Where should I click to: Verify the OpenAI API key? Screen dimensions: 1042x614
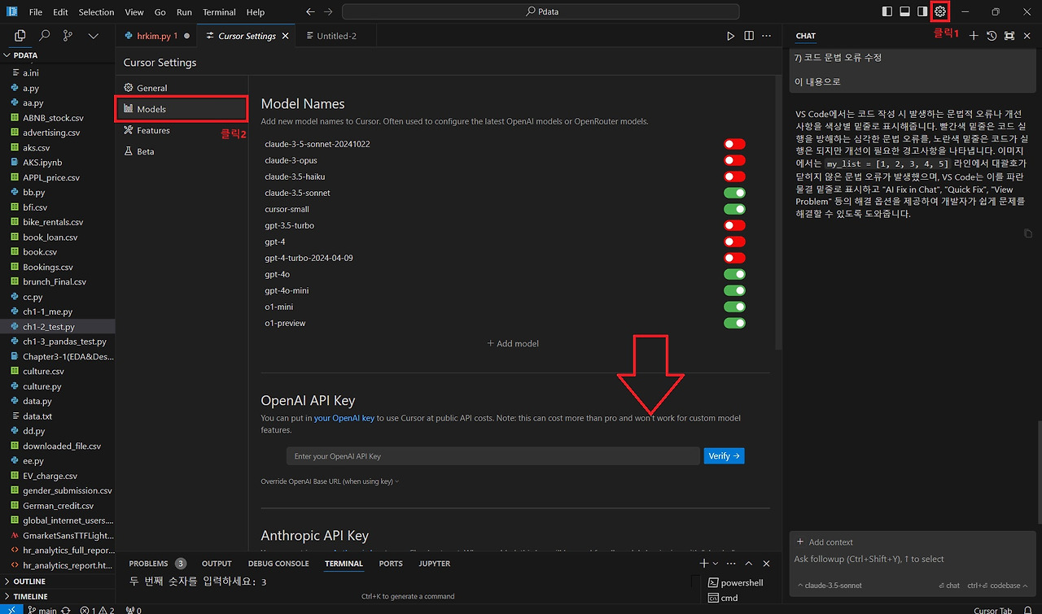coord(724,456)
